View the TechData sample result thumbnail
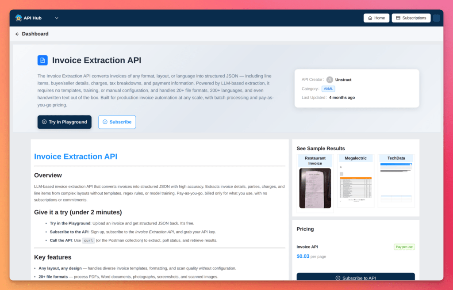This screenshot has width=453, height=290. coord(396,184)
